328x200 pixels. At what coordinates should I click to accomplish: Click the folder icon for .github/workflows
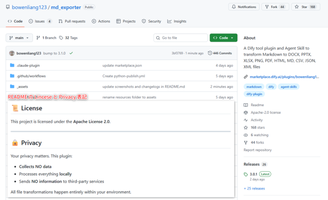click(12, 76)
